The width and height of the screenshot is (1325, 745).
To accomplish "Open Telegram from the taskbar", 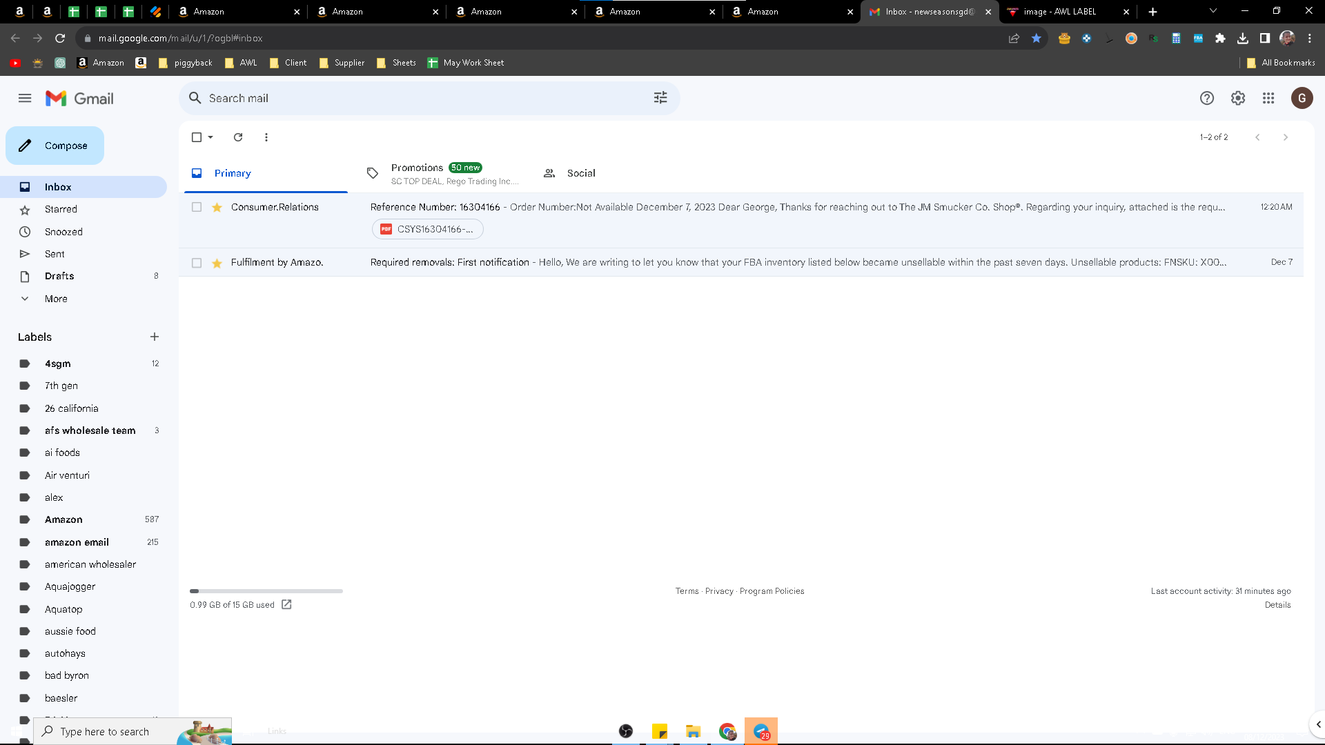I will tap(761, 731).
